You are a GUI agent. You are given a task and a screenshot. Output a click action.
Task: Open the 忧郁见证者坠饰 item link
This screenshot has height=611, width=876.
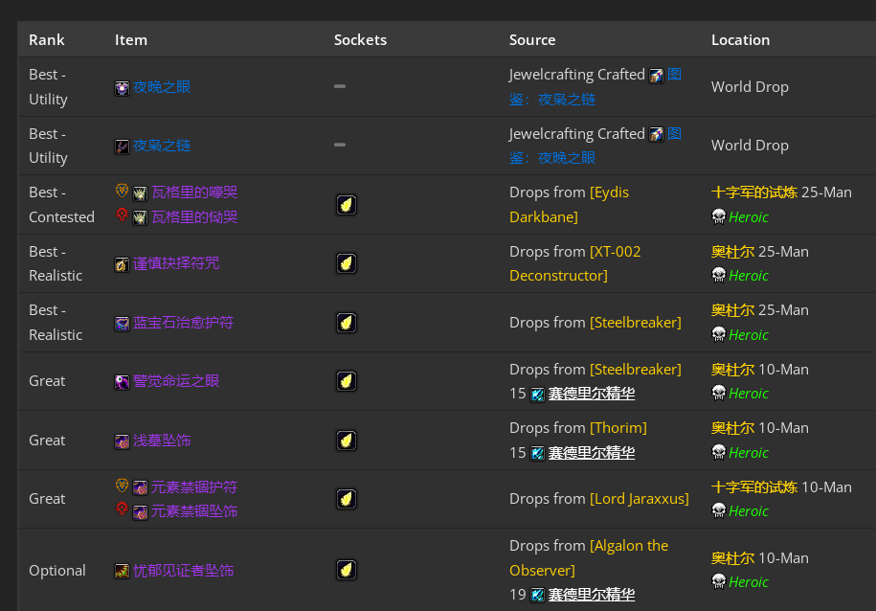[183, 571]
